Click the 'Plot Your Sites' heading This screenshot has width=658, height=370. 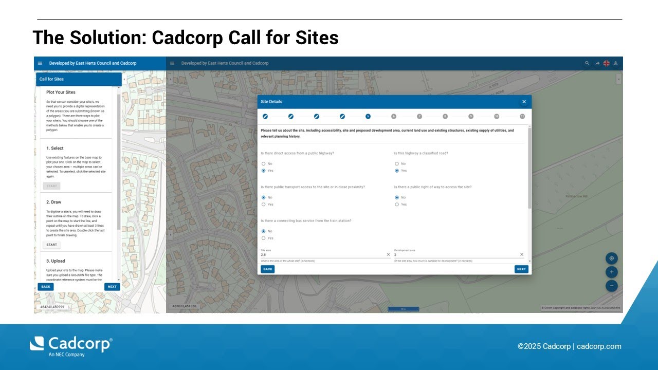point(61,92)
